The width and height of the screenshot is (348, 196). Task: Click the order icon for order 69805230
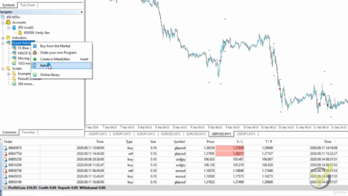(5, 160)
